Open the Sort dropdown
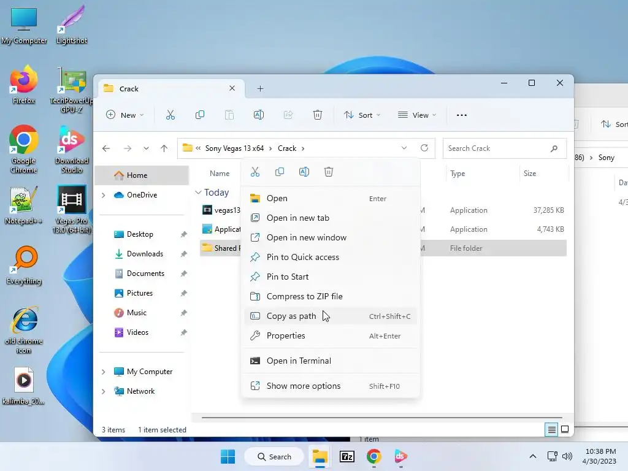 click(362, 115)
